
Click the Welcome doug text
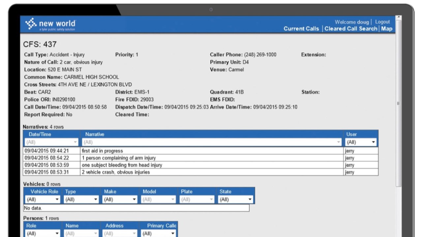[x=352, y=22]
